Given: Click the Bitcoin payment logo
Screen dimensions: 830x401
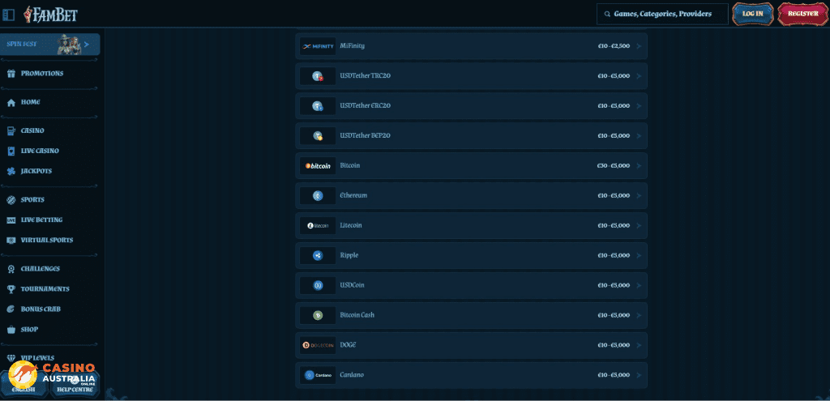Looking at the screenshot, I should (x=318, y=165).
